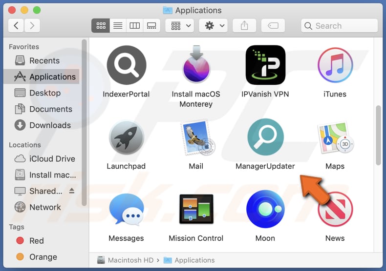
Task: Select the Mail stamp icon
Action: [198, 137]
